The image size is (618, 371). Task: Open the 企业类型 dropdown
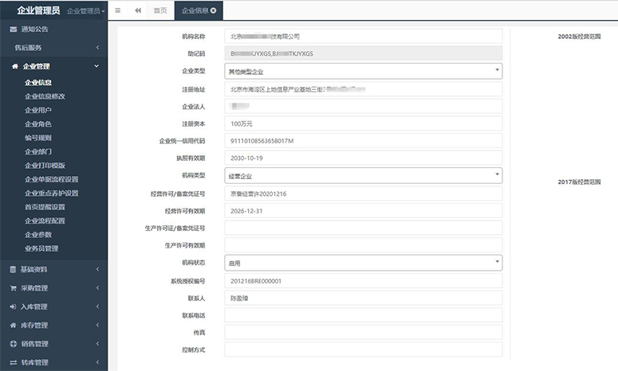(364, 71)
